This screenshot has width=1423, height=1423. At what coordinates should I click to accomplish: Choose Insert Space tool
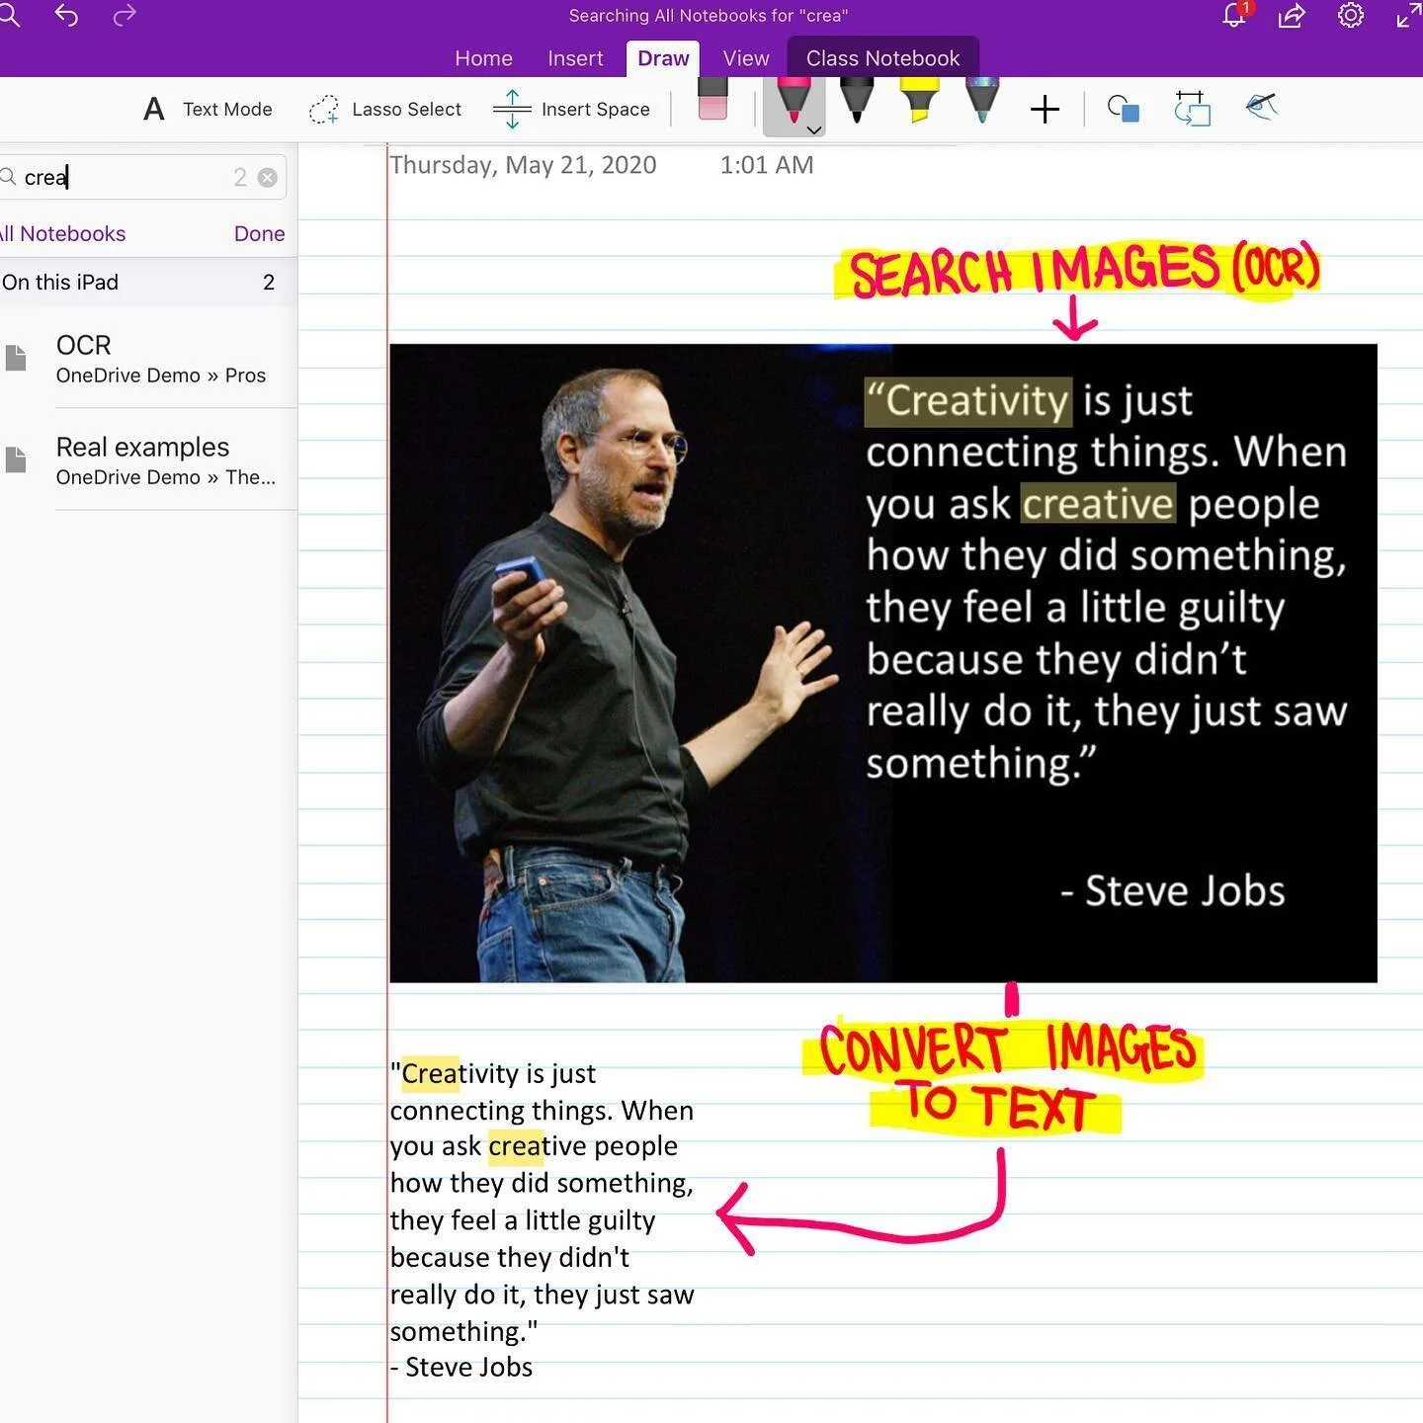[571, 109]
